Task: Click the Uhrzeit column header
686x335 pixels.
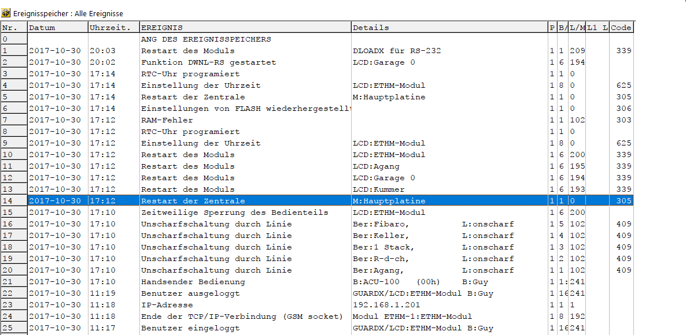Action: pos(113,27)
